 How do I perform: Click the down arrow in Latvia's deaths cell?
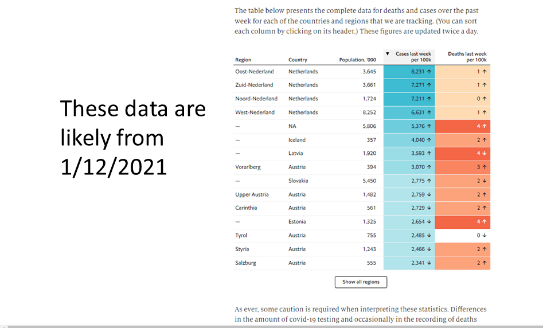click(485, 154)
